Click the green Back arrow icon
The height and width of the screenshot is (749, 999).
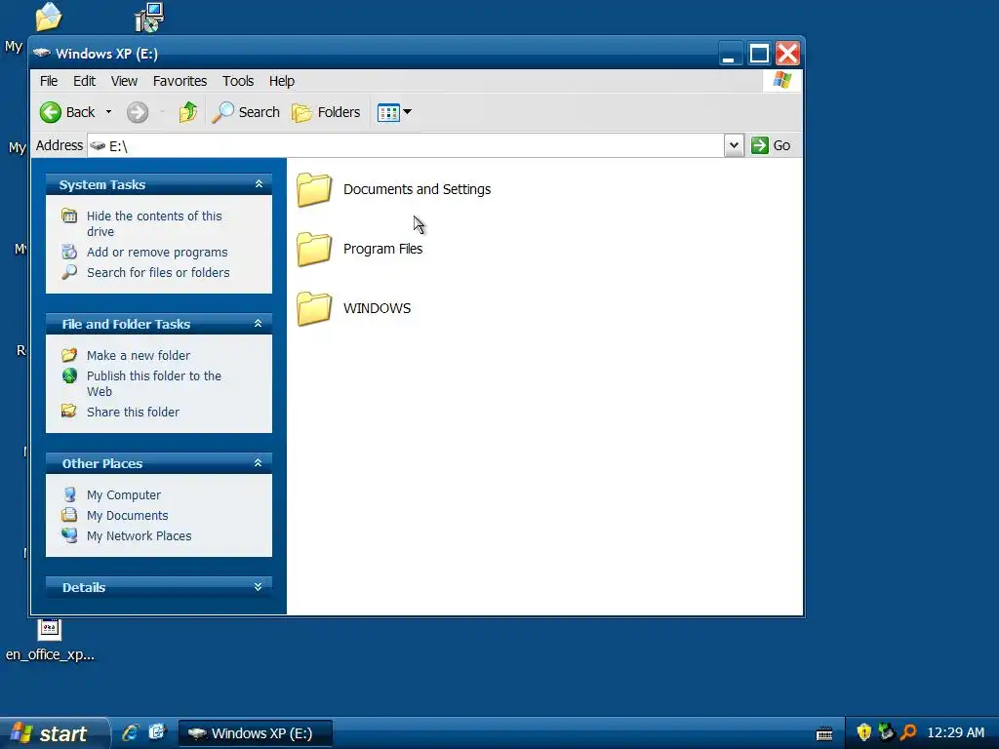click(51, 112)
